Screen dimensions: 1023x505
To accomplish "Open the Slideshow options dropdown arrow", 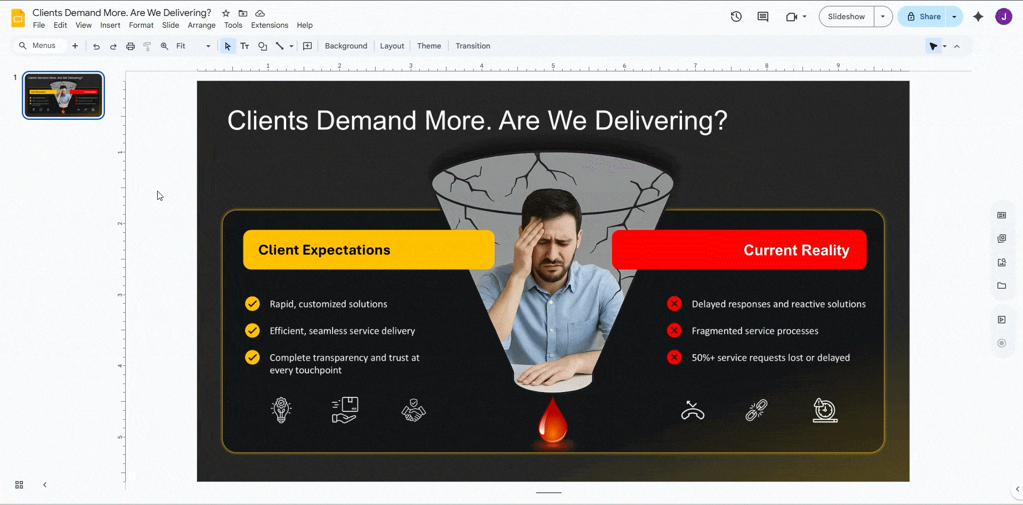I will pos(883,17).
